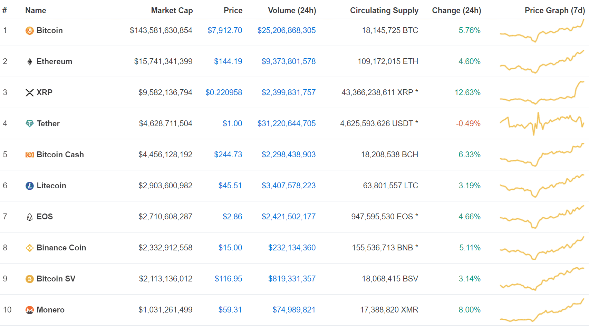This screenshot has width=589, height=328.
Task: Select Bitcoin market cap $143,581,630,854
Action: pos(161,30)
